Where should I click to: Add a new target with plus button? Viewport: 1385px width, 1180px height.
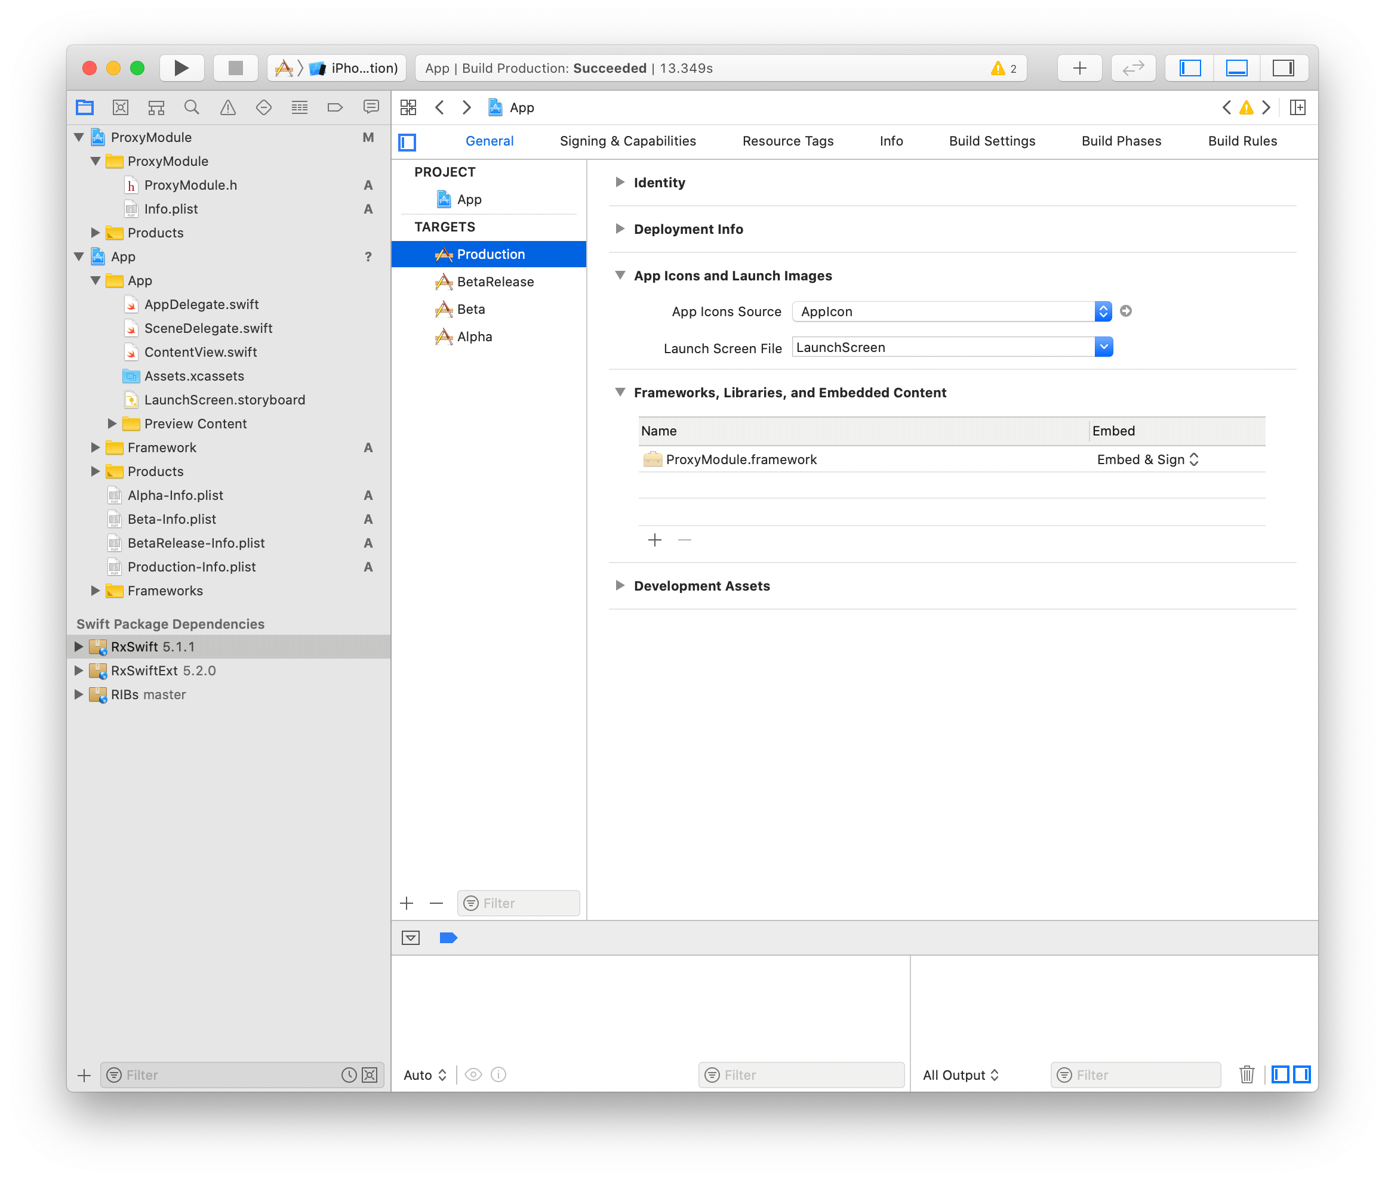pos(407,904)
